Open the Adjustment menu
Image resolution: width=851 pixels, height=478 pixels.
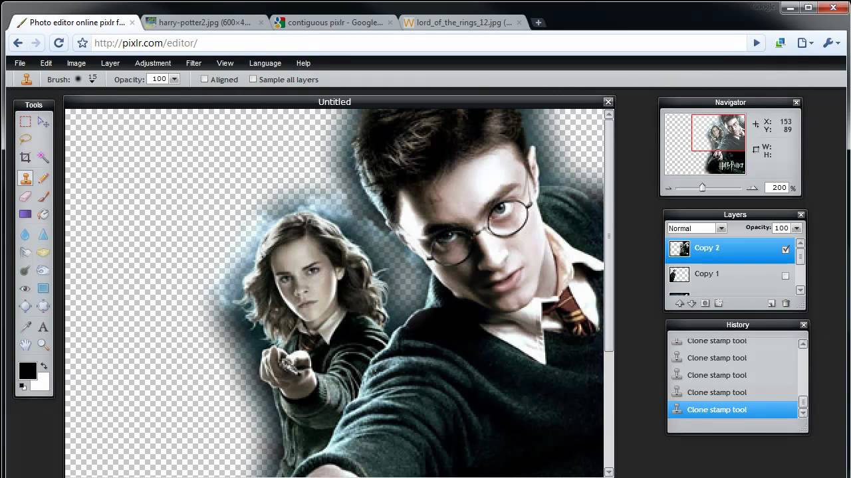[x=153, y=63]
